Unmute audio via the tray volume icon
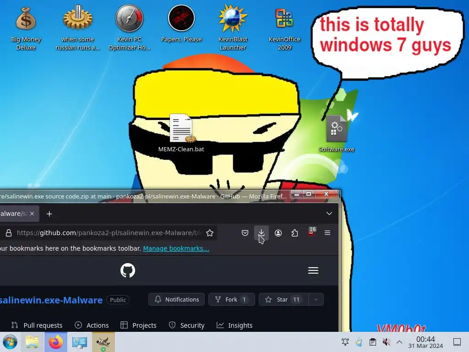This screenshot has width=469, height=352. point(386,341)
